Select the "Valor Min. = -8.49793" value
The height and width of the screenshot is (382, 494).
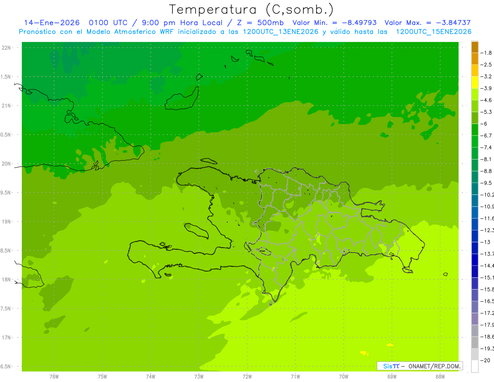click(334, 23)
